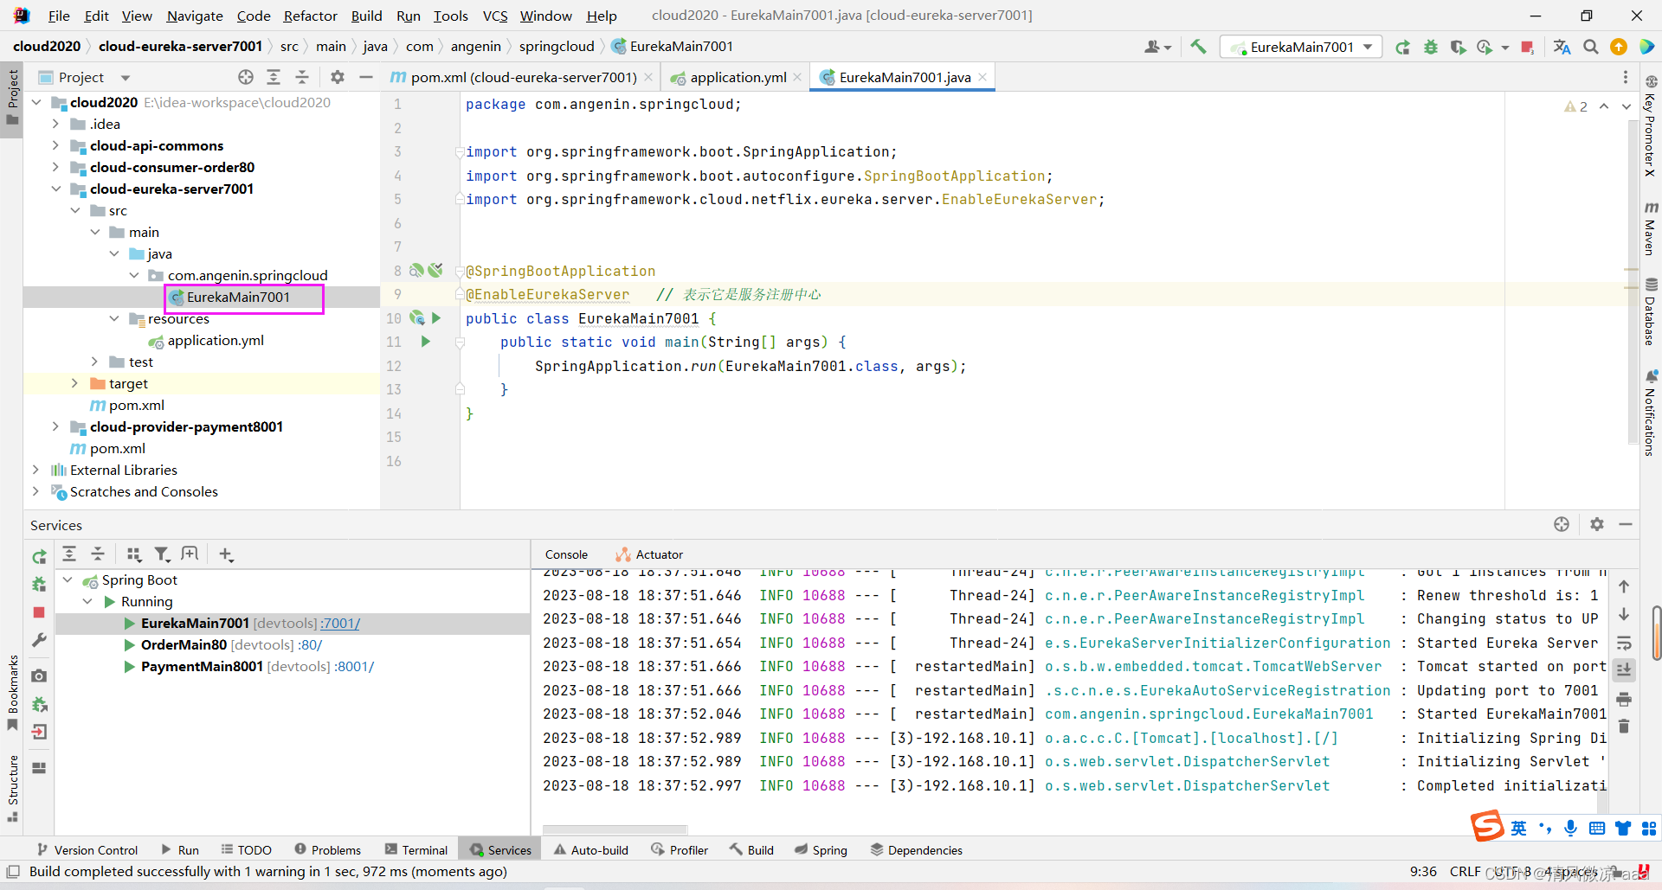This screenshot has height=890, width=1662.
Task: Click editor warnings indicator showing 2
Action: (x=1576, y=106)
